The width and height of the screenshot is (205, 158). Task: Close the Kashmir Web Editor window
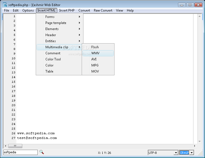[198, 5]
